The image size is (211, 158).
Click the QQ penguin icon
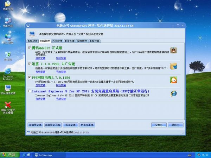[173, 51]
